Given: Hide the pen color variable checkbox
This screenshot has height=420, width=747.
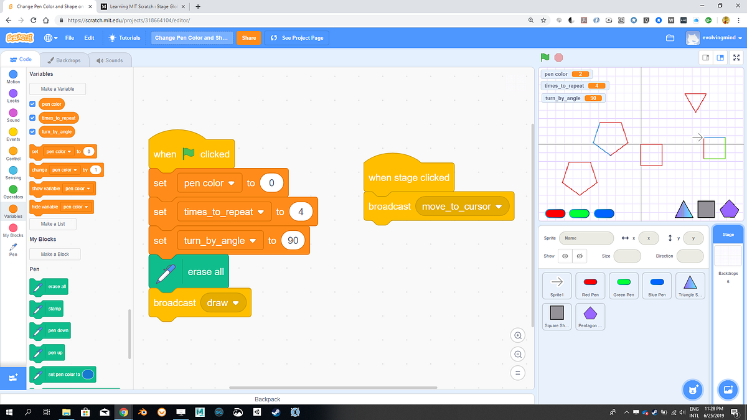Looking at the screenshot, I should (32, 104).
